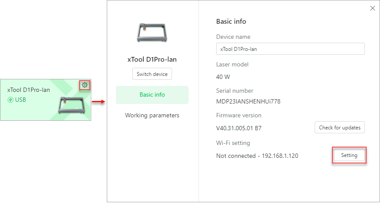
Task: Switch to the Working parameters tab
Action: point(152,116)
